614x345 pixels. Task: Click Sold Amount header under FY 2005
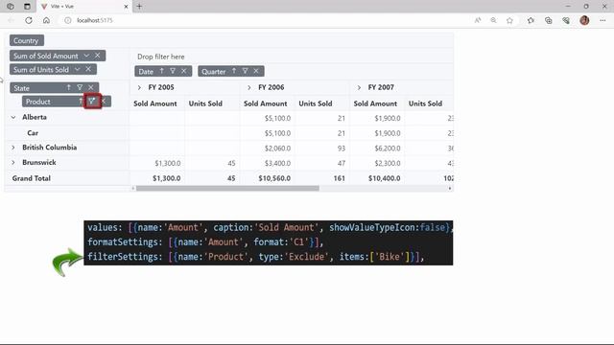coord(155,103)
